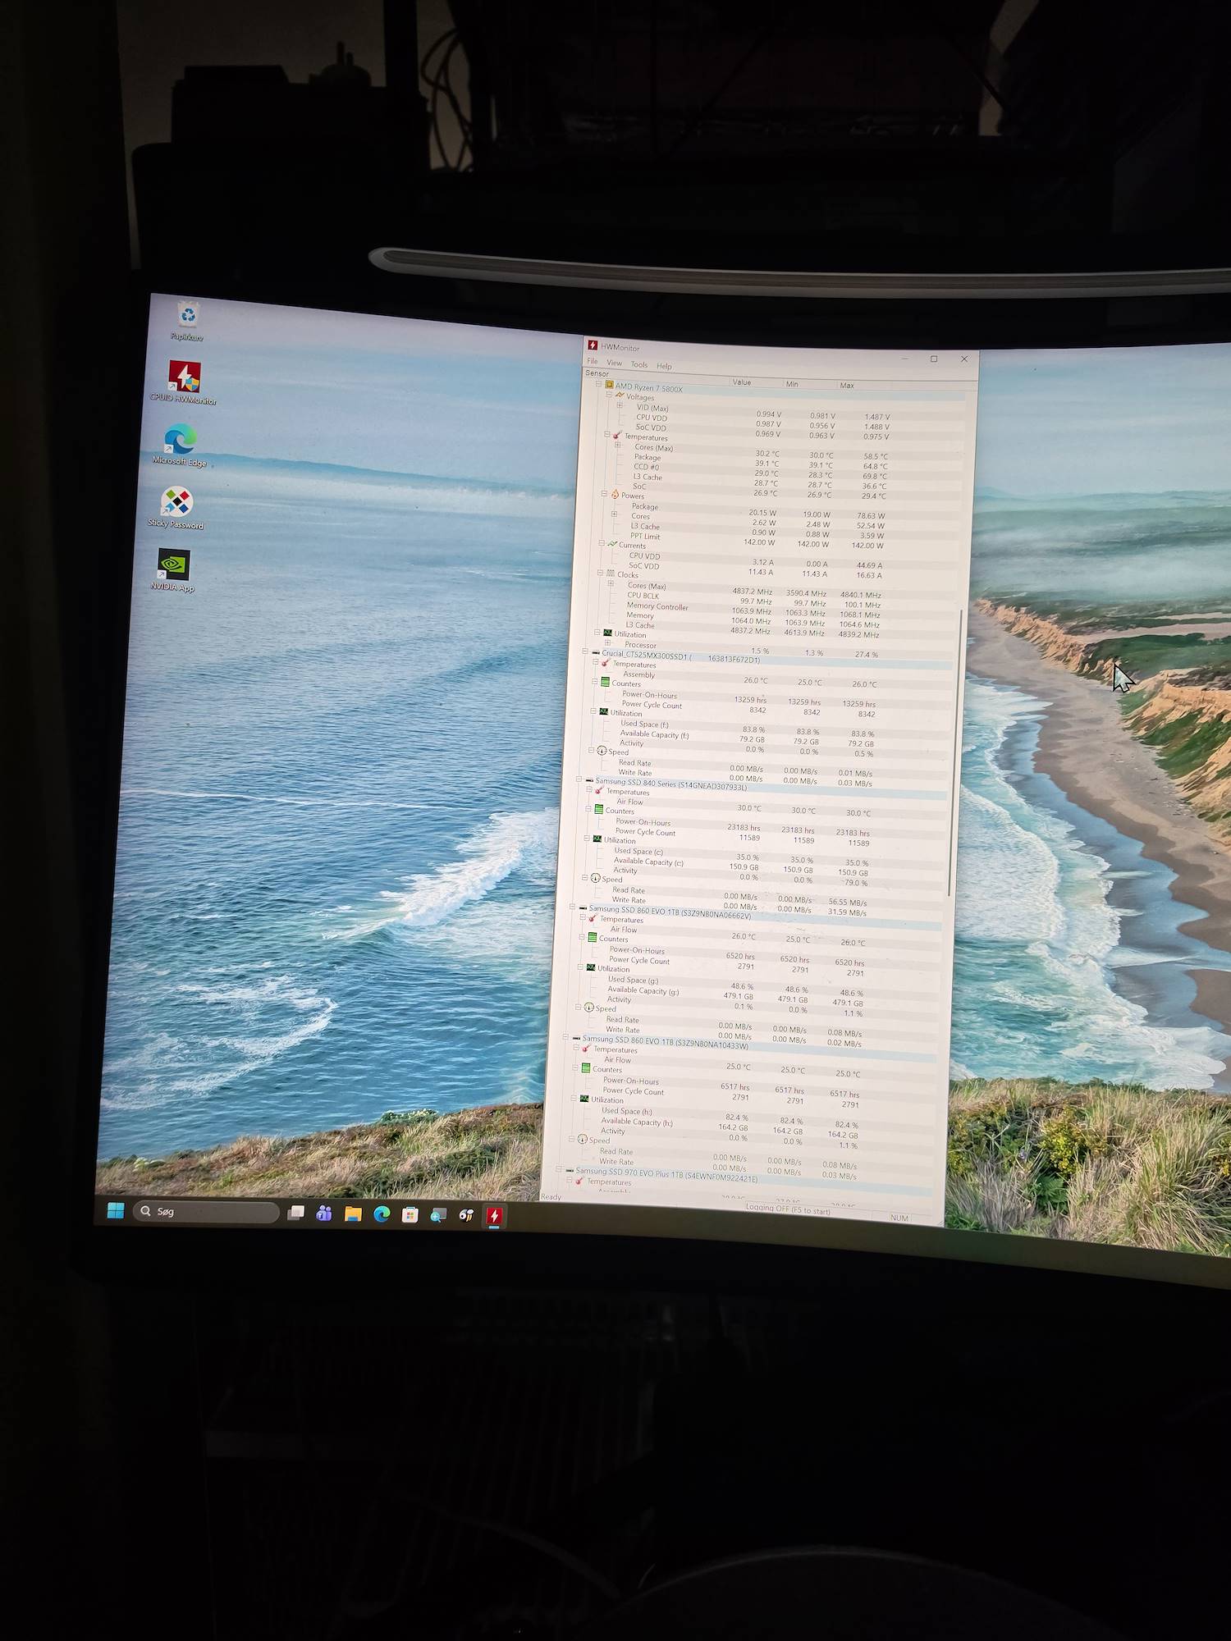Expand Processor under Utilization
This screenshot has height=1641, width=1231.
coord(607,642)
